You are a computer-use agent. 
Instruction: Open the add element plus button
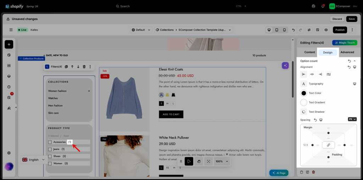pyautogui.click(x=9, y=44)
